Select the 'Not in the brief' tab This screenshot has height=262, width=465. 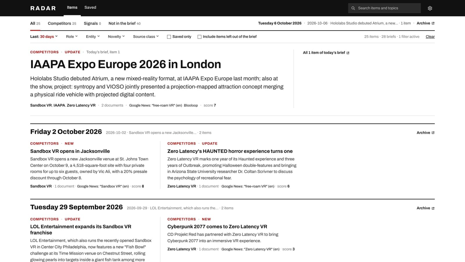(124, 24)
